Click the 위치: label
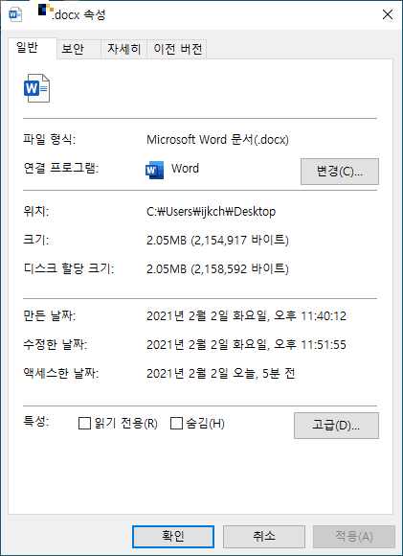This screenshot has width=403, height=556. point(35,211)
